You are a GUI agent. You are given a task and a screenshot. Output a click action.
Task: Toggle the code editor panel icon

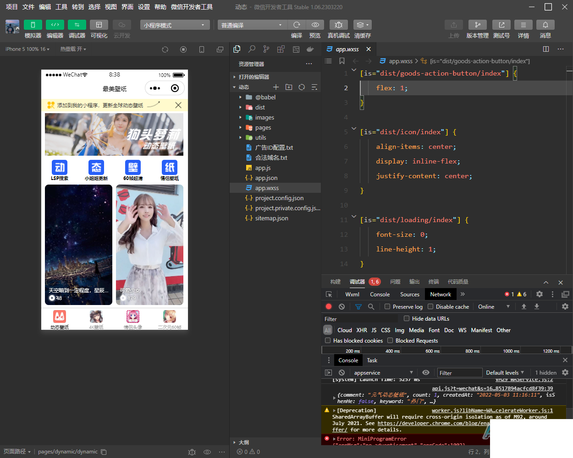tap(55, 25)
